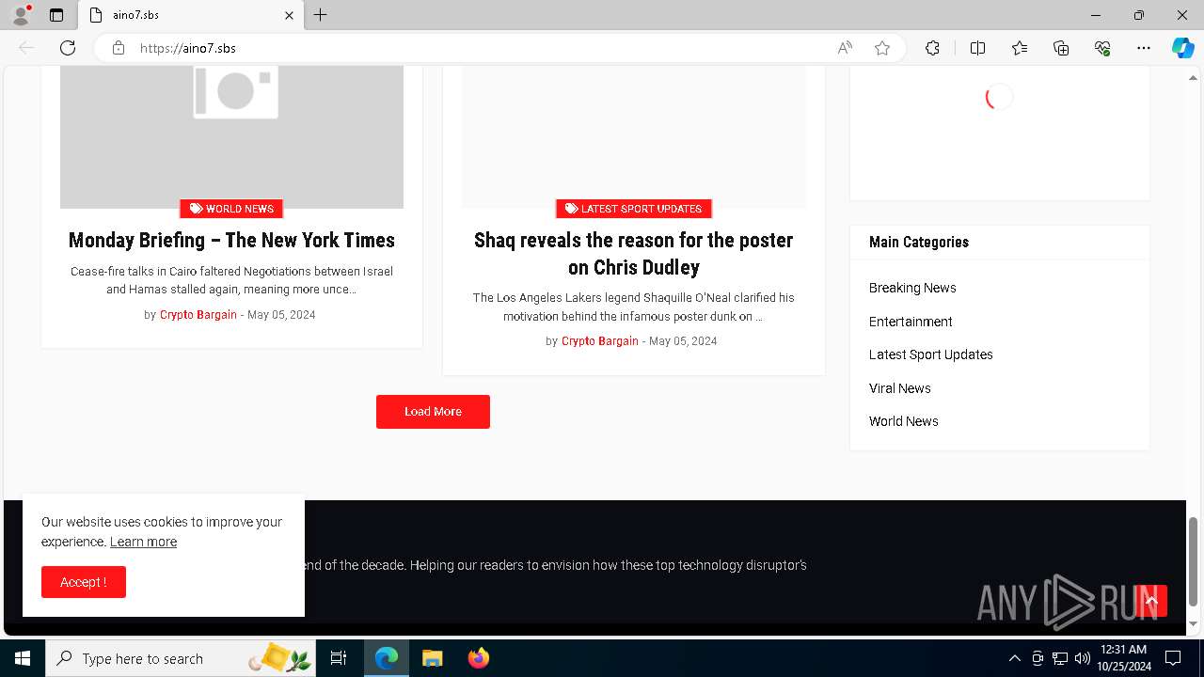Open the Extensions puzzle icon
Viewport: 1204px width, 677px height.
[932, 48]
